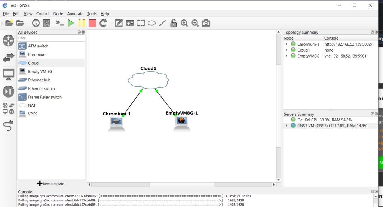Open the snapshots manager clock icon
Viewport: 383px width, 207px height.
[36, 23]
